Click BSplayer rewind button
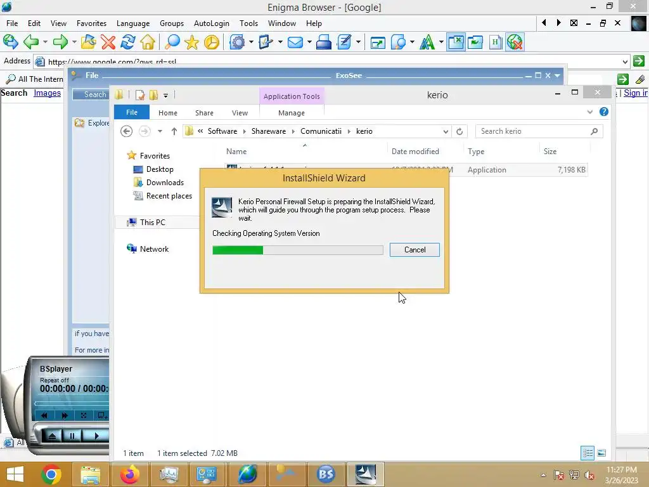Viewport: 649px width, 487px height. [x=45, y=415]
